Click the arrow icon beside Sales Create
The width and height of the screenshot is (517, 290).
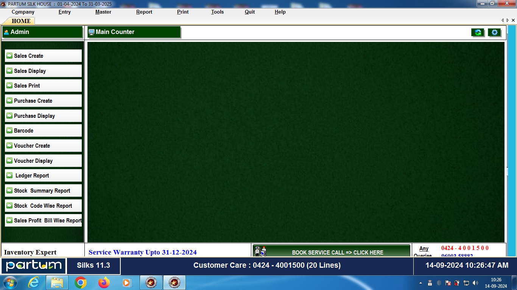(x=9, y=56)
